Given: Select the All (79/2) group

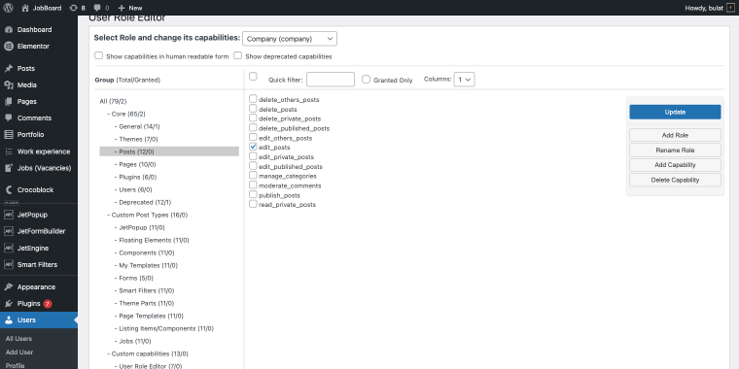Looking at the screenshot, I should click(113, 101).
